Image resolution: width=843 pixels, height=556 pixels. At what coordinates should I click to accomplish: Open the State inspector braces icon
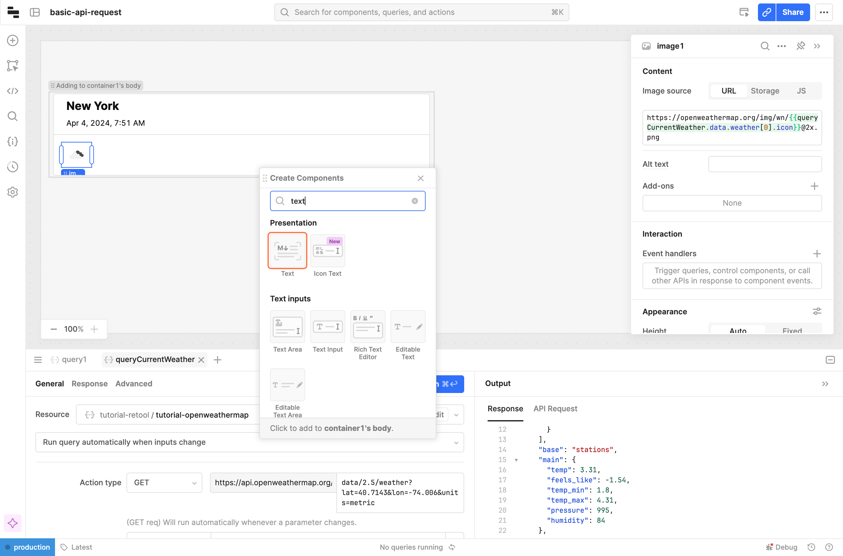(13, 142)
